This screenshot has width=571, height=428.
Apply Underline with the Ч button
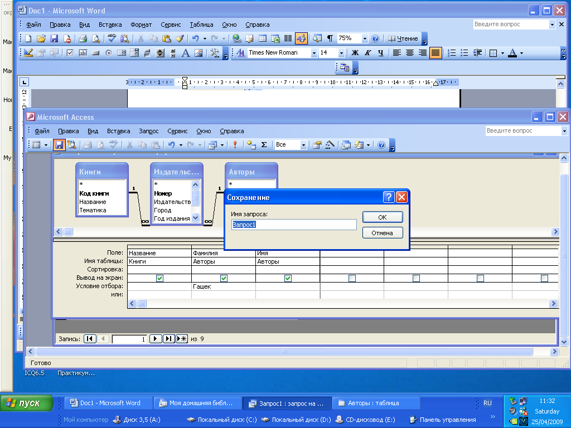(380, 53)
